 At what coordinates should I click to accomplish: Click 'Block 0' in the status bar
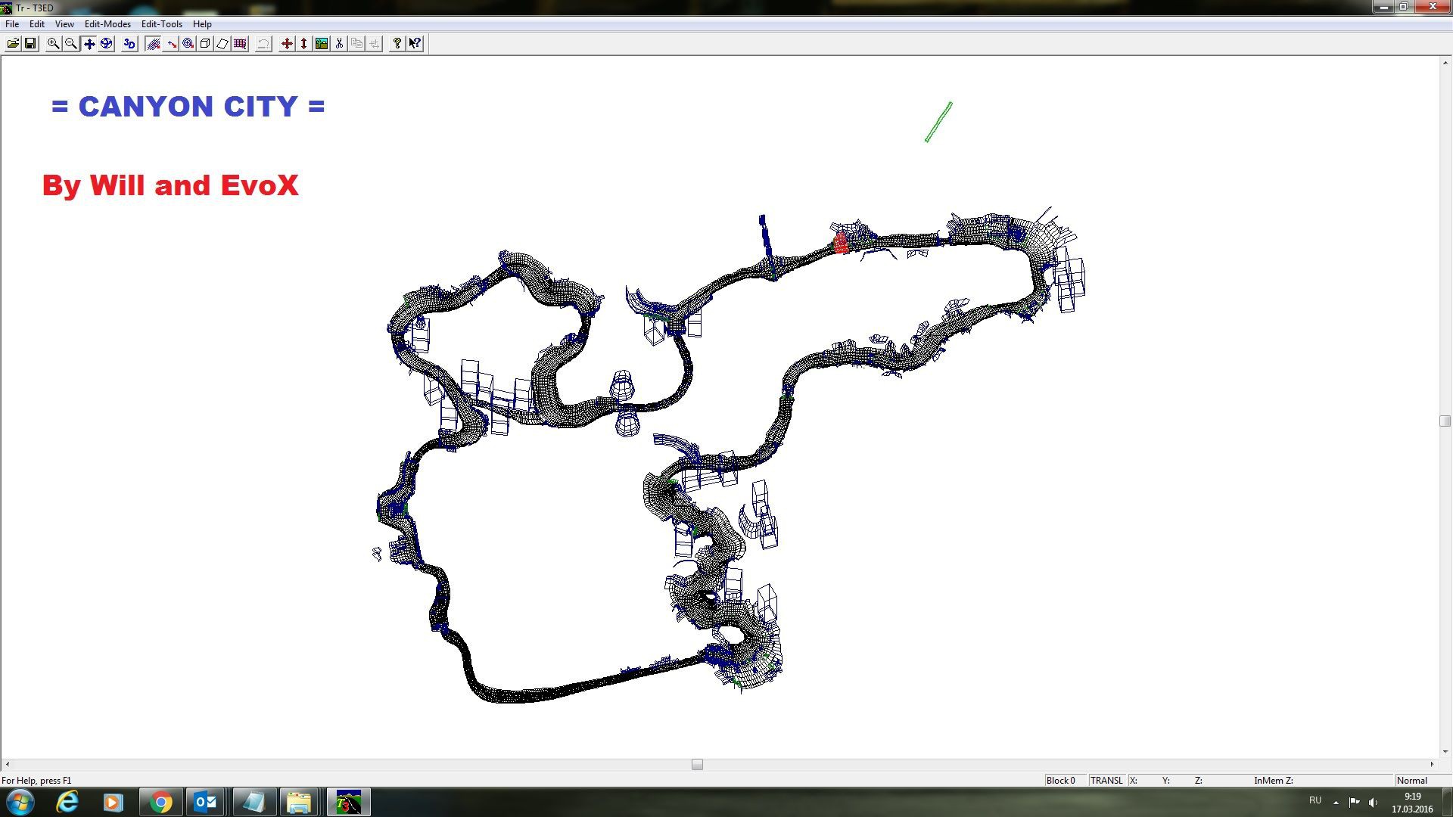1060,781
